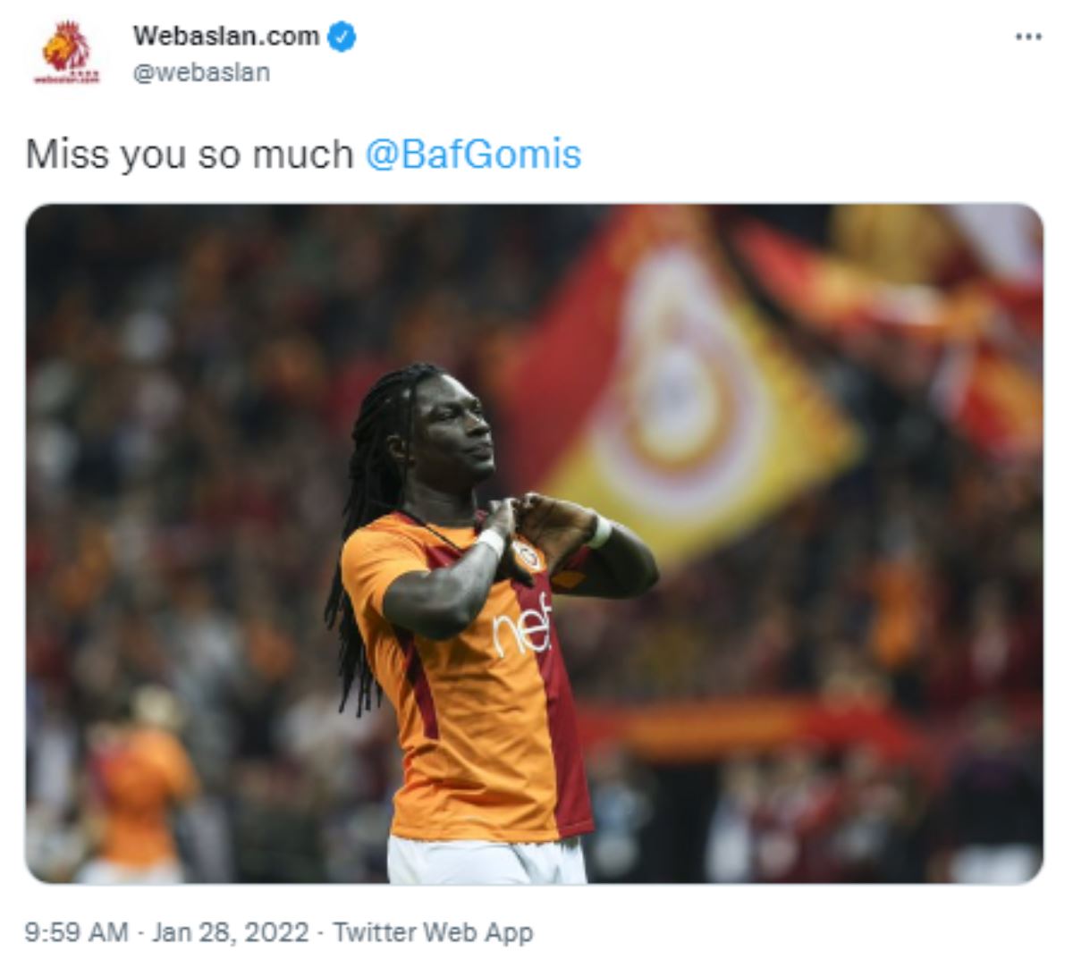This screenshot has height=976, width=1073.
Task: Click the 9:59 AM timestamp
Action: point(76,932)
